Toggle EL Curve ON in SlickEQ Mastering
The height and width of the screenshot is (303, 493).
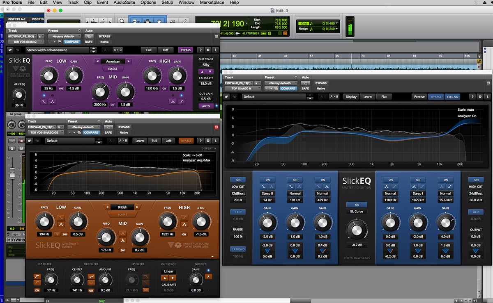[x=357, y=205]
